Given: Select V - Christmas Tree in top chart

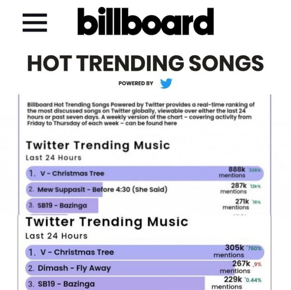Looking at the screenshot, I should [x=72, y=174].
